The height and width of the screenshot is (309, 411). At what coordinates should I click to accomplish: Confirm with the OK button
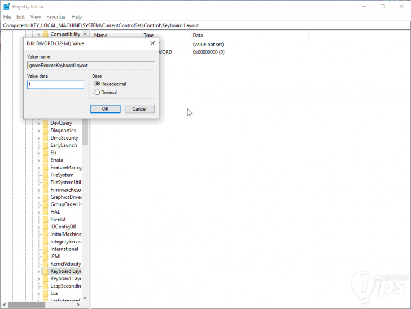[106, 109]
